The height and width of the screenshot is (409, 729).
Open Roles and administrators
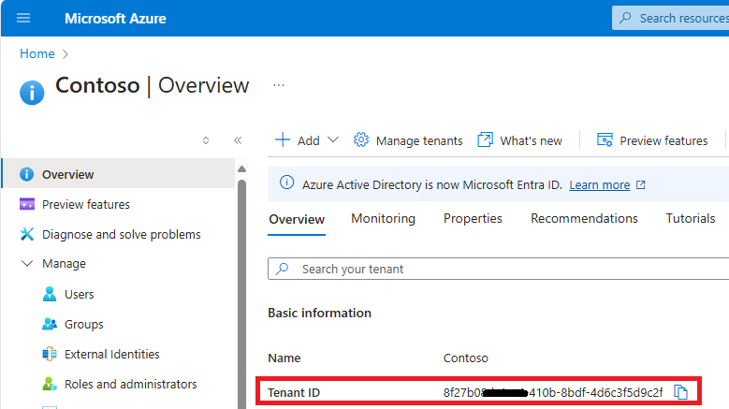[x=131, y=384]
